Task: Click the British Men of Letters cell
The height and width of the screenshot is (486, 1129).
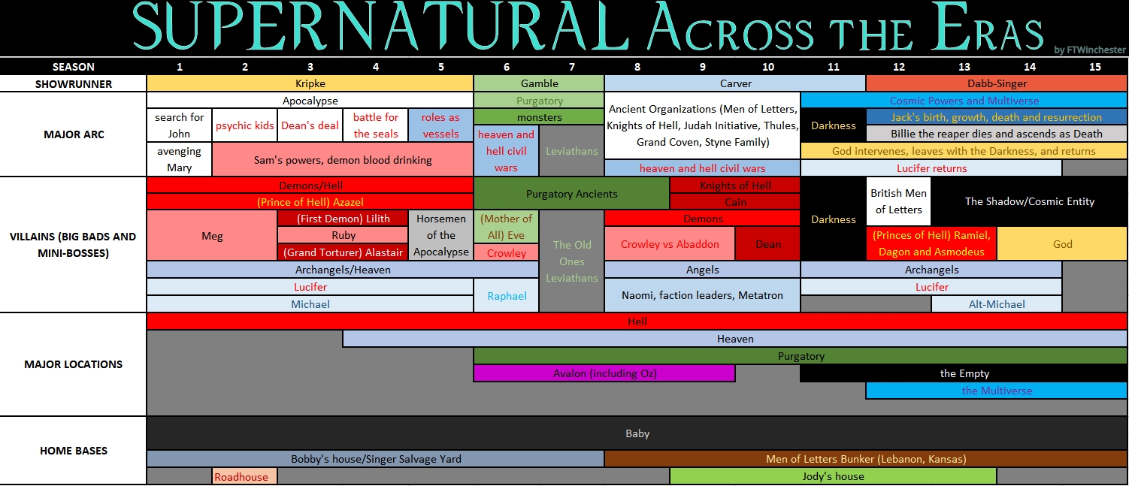Action: click(898, 201)
